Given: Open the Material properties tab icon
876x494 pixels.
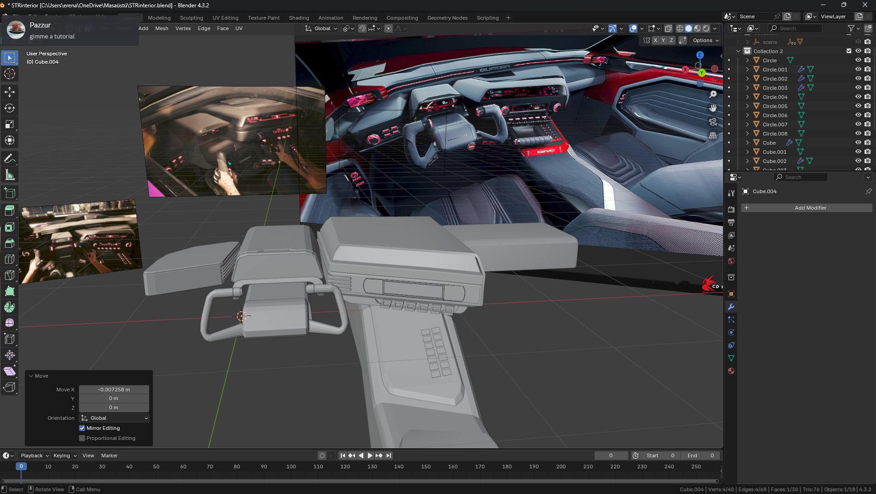Looking at the screenshot, I should pos(731,371).
